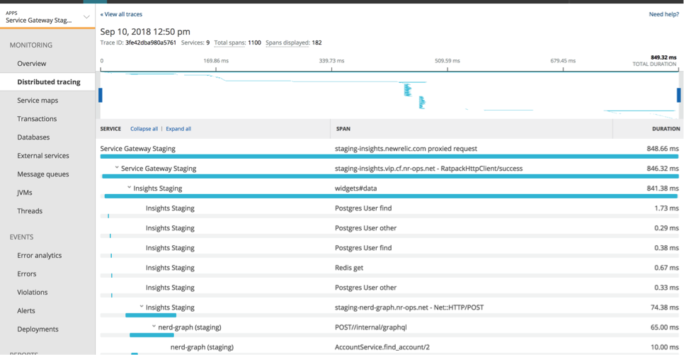Click the Trace ID 3fe42dba980a5761 value

point(151,43)
